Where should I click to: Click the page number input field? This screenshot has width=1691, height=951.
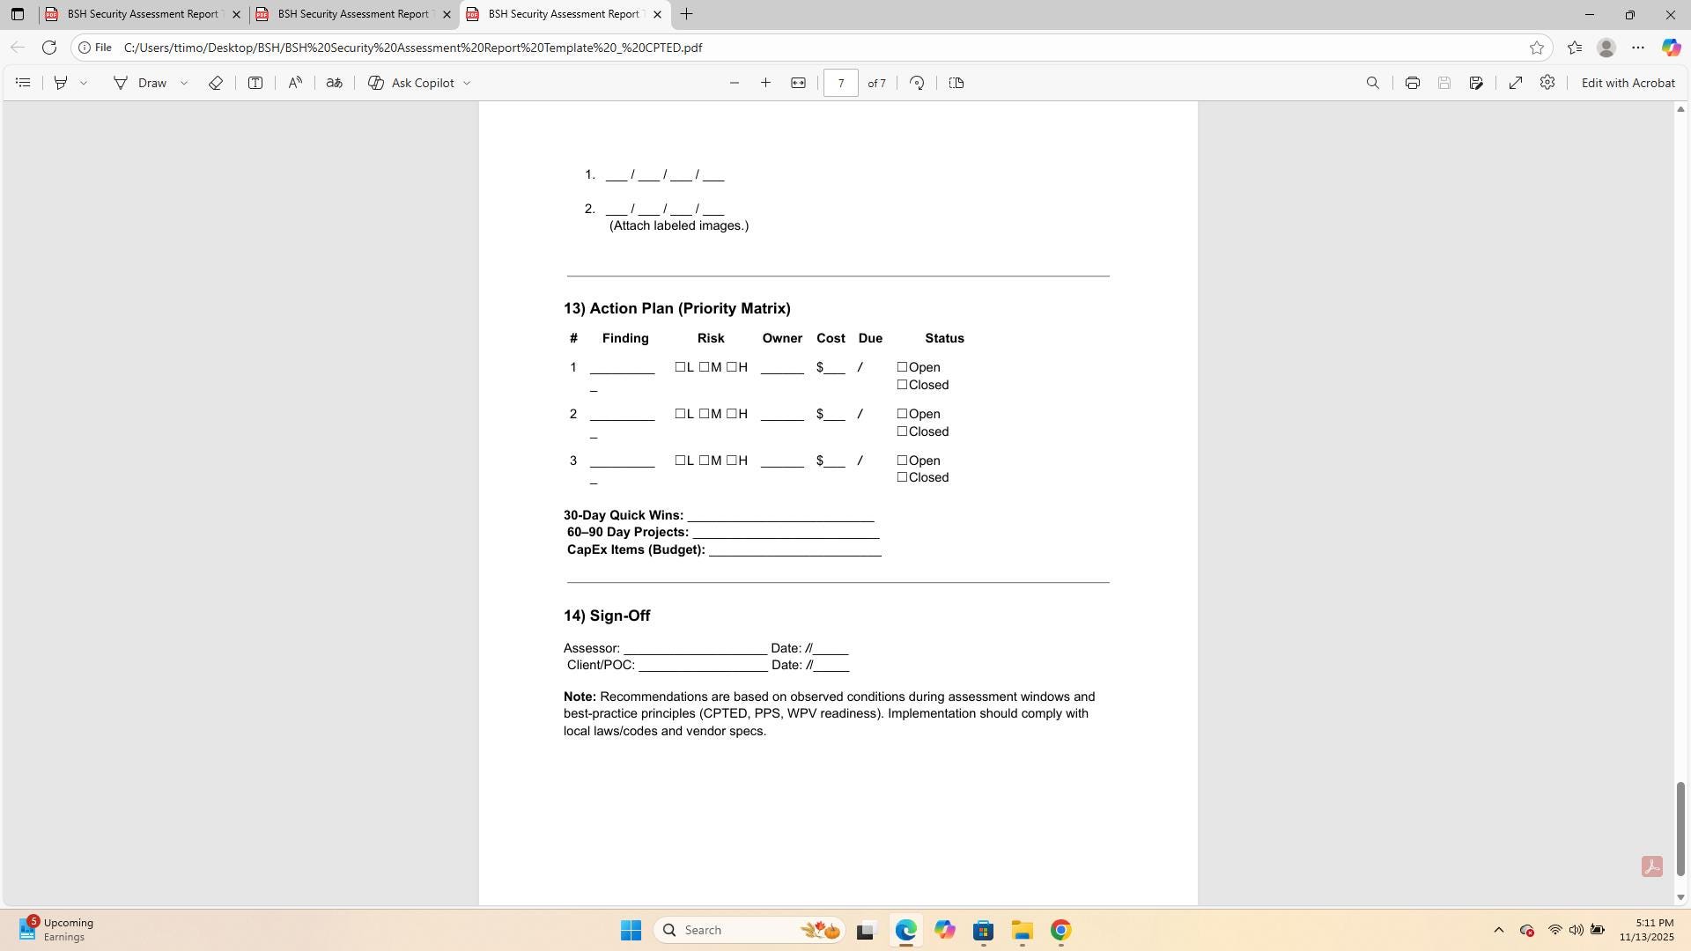point(841,83)
